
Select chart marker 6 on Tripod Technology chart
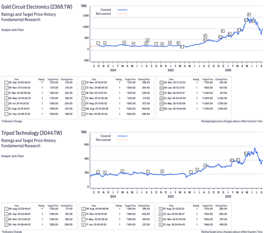[x=162, y=171]
